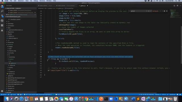Go to previous match in find widget
The width and height of the screenshot is (182, 102).
160,11
